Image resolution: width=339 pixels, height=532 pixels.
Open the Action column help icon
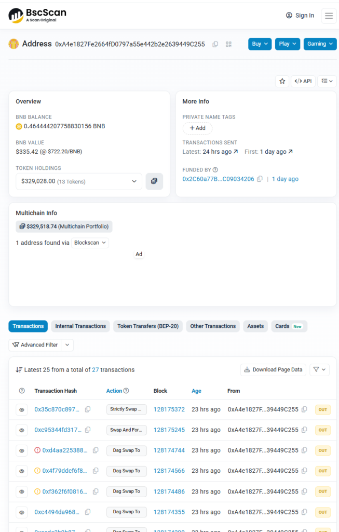(x=126, y=391)
